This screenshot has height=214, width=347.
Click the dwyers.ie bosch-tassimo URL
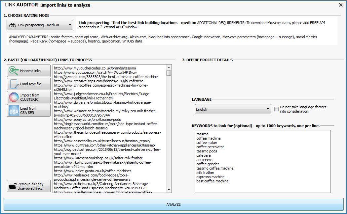(102, 104)
